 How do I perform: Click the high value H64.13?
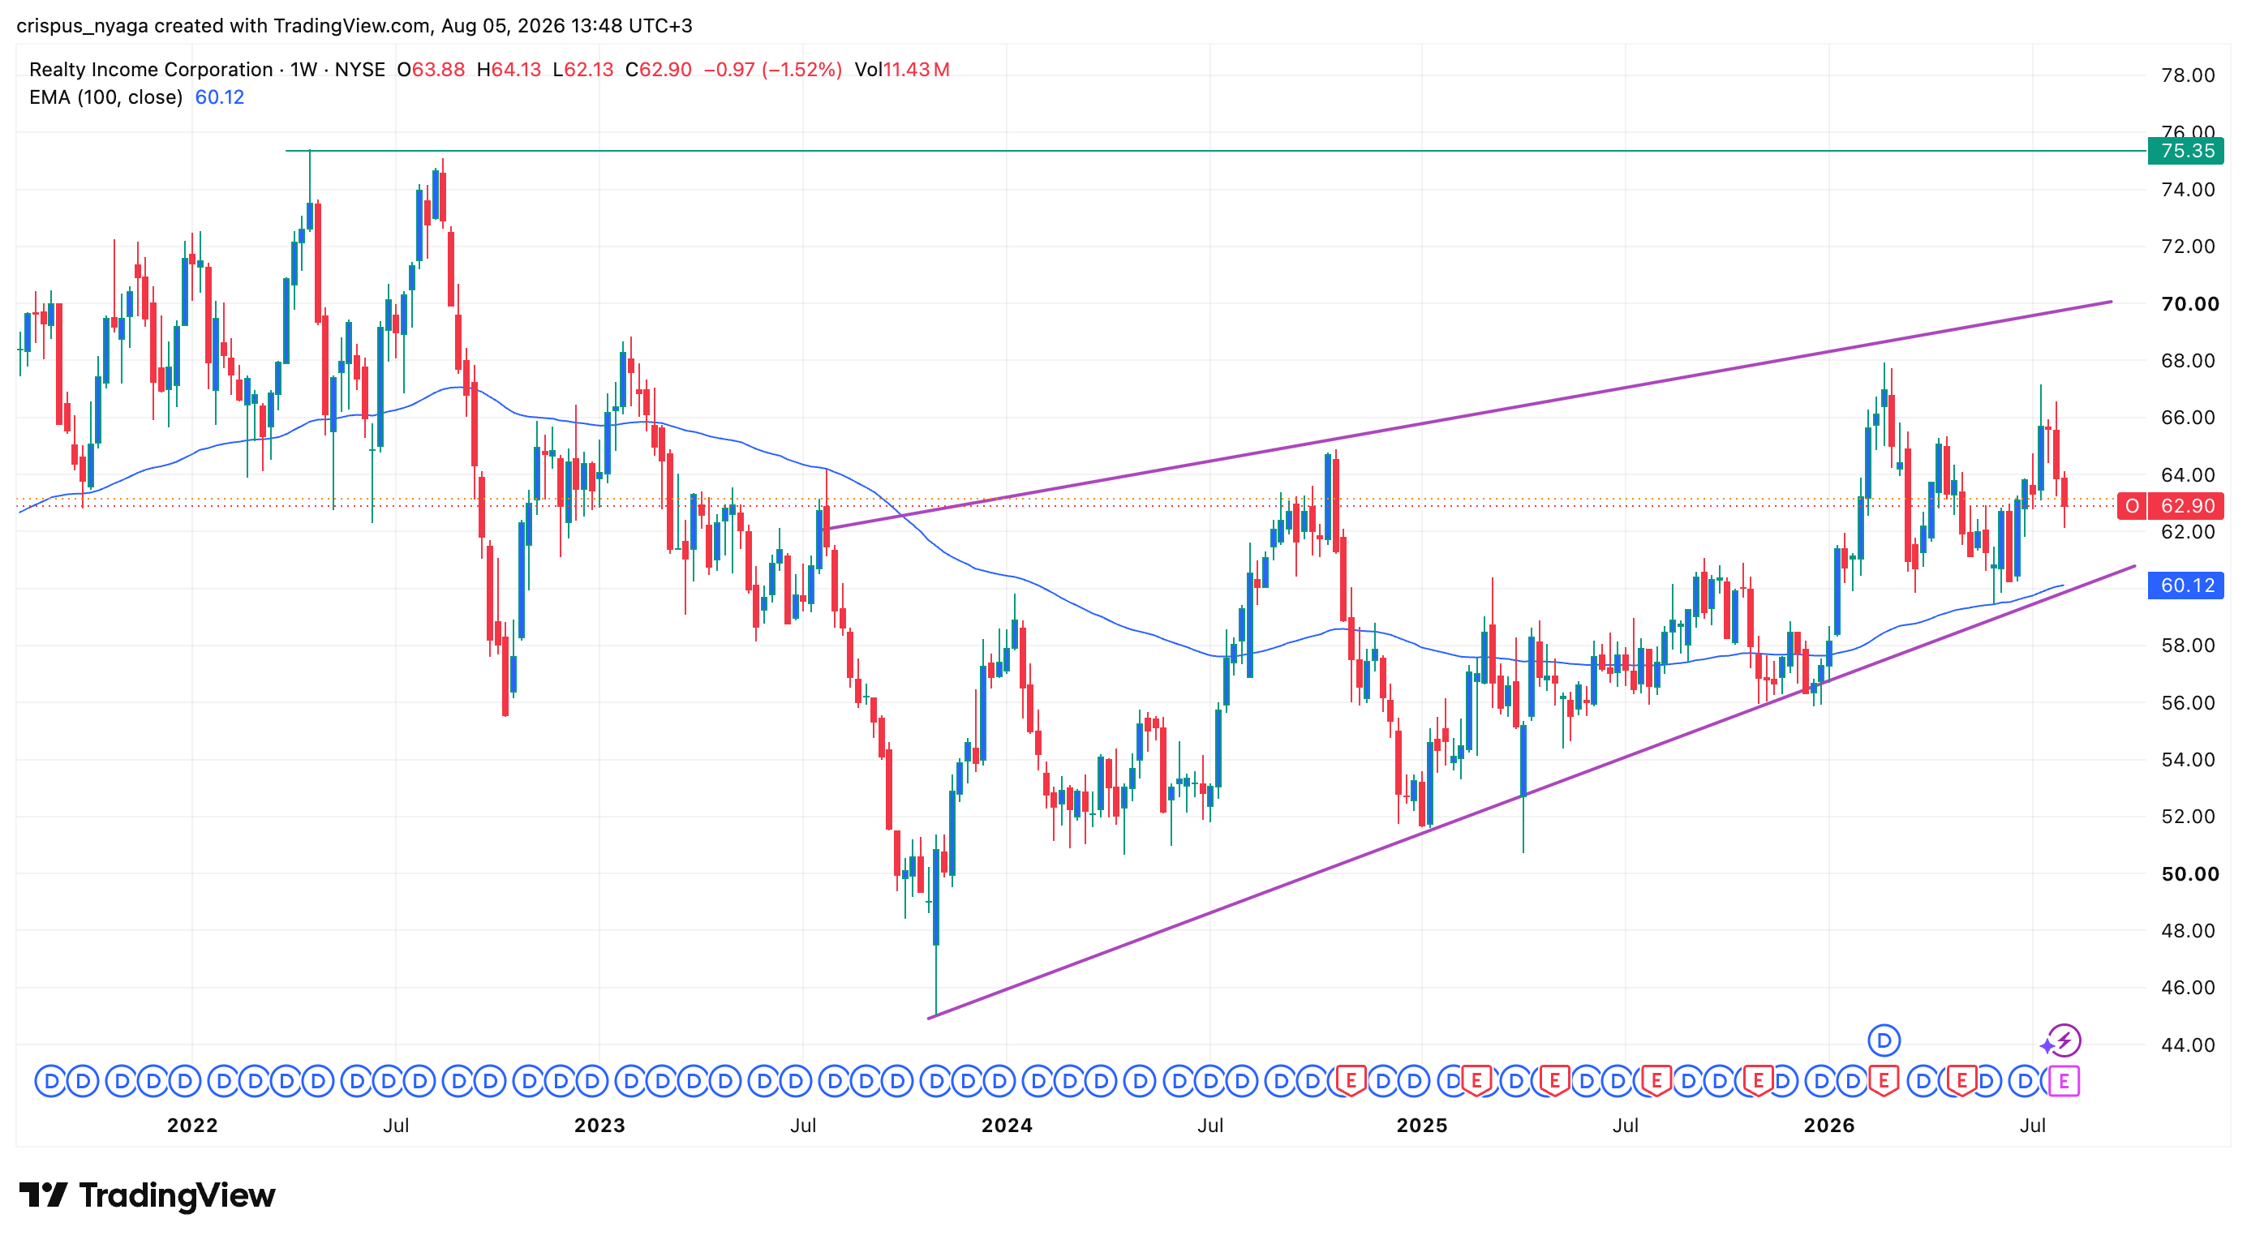(509, 69)
